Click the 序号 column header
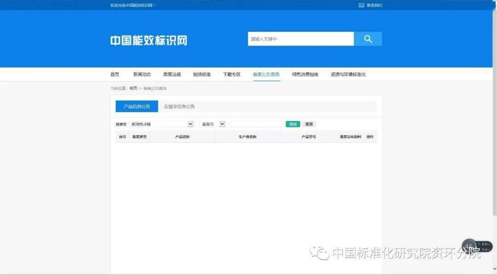The image size is (497, 275). pos(122,137)
